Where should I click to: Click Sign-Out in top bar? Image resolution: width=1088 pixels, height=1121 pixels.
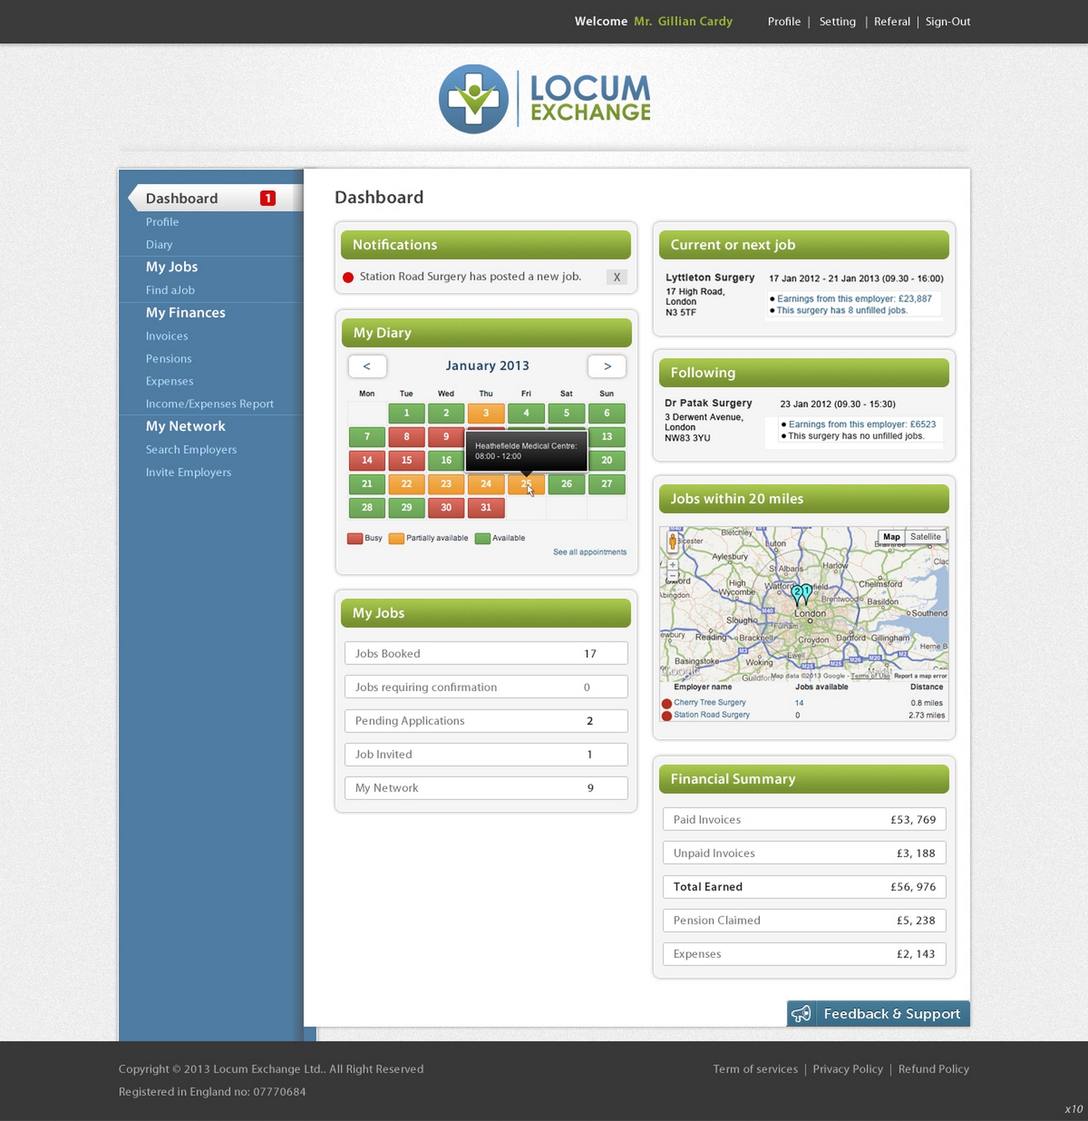coord(948,22)
